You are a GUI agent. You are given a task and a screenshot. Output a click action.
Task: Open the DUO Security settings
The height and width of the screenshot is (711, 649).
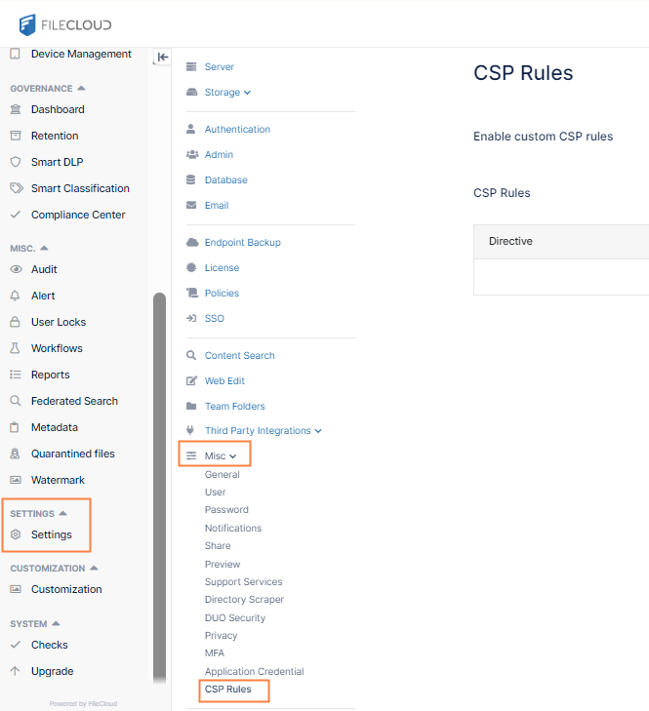tap(234, 618)
